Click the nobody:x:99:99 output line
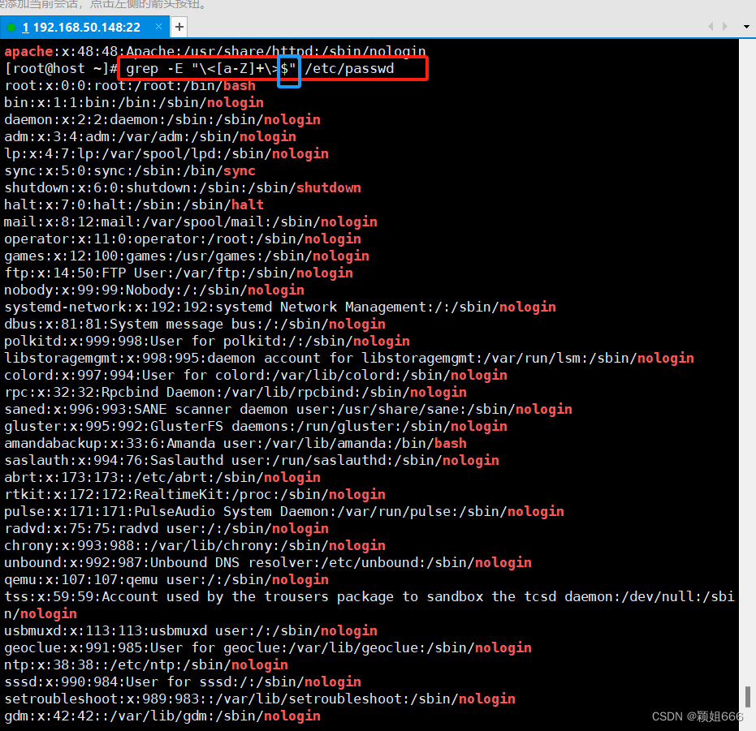The width and height of the screenshot is (756, 731). pyautogui.click(x=154, y=290)
